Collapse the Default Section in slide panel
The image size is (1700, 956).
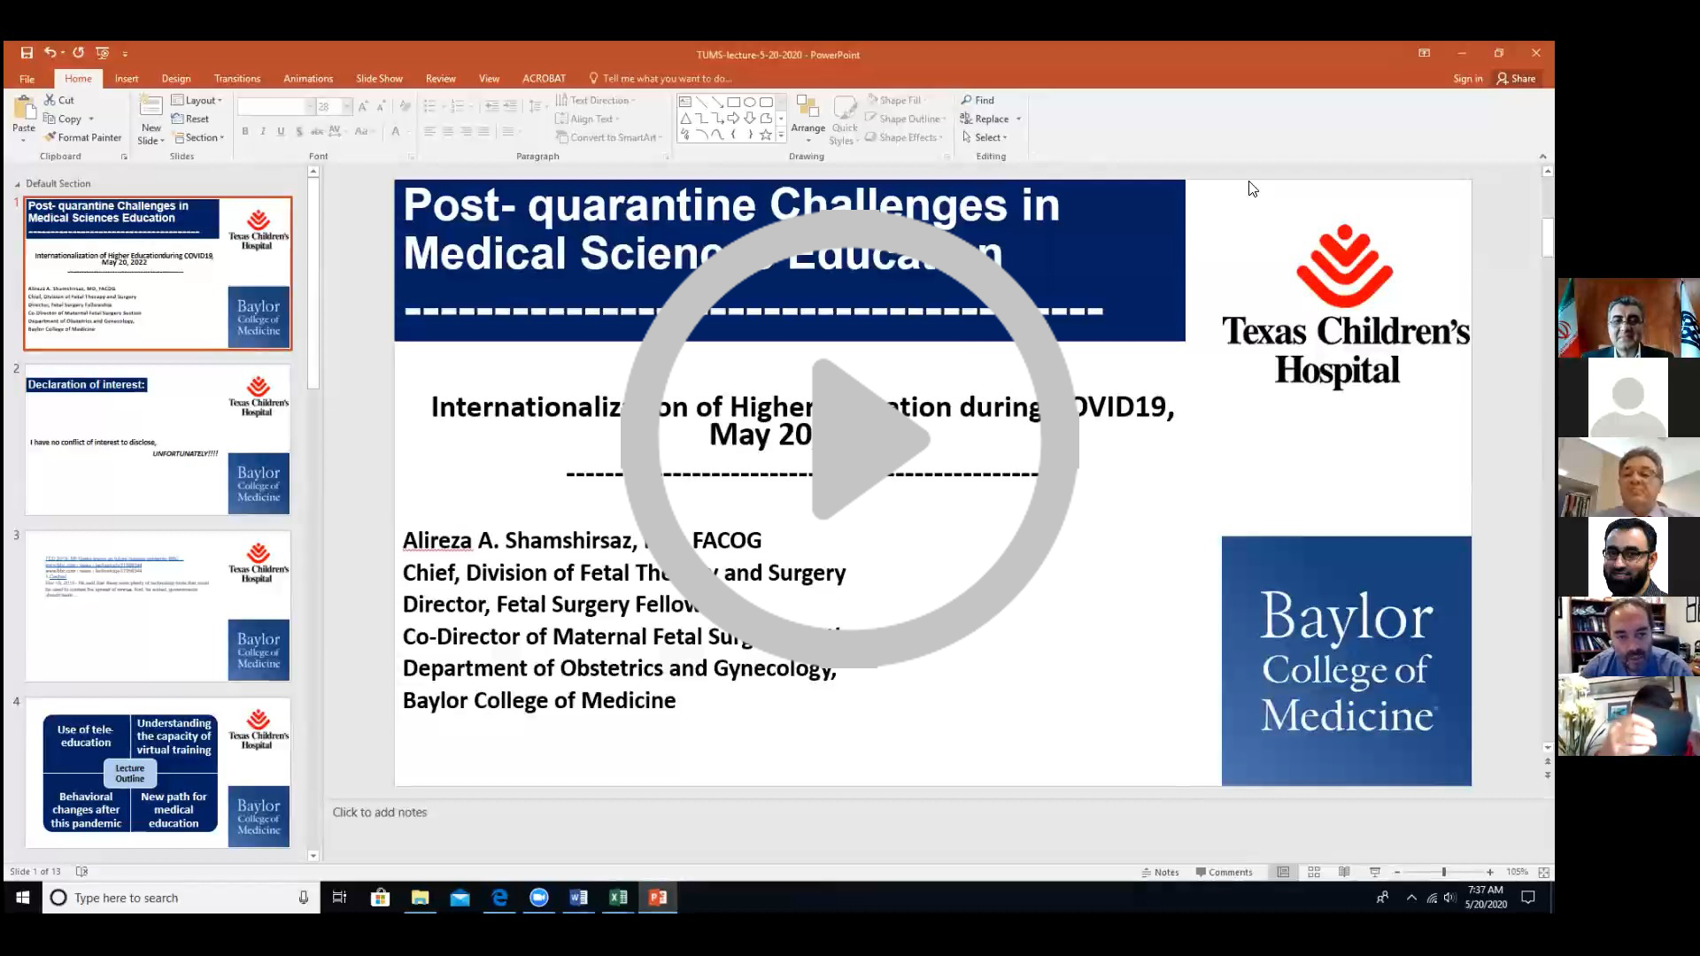[x=18, y=184]
